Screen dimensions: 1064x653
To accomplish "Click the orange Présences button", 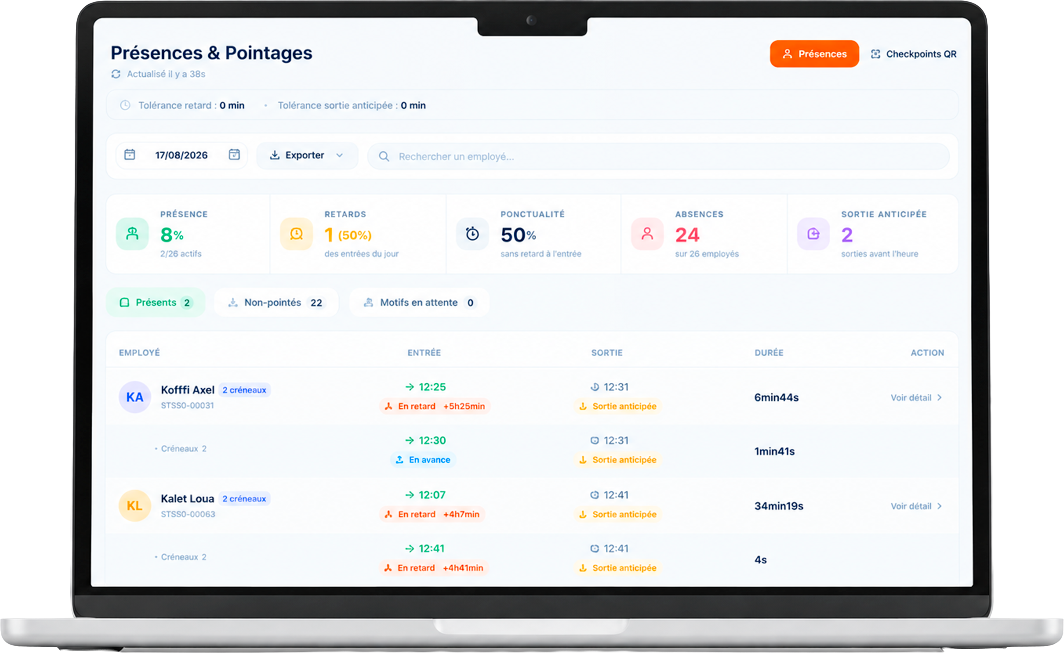I will [x=815, y=54].
